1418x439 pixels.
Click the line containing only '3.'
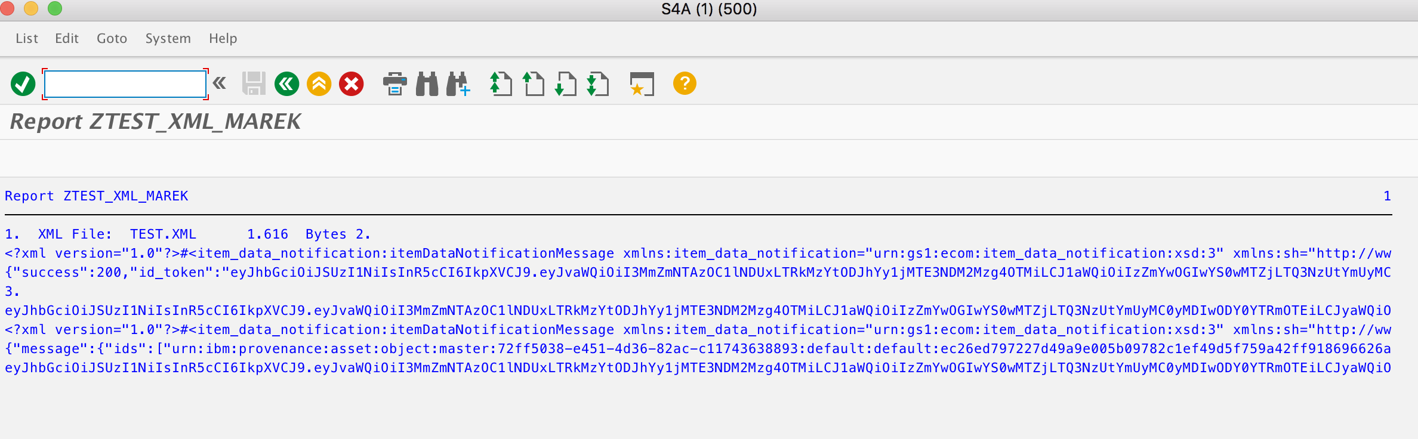(13, 292)
